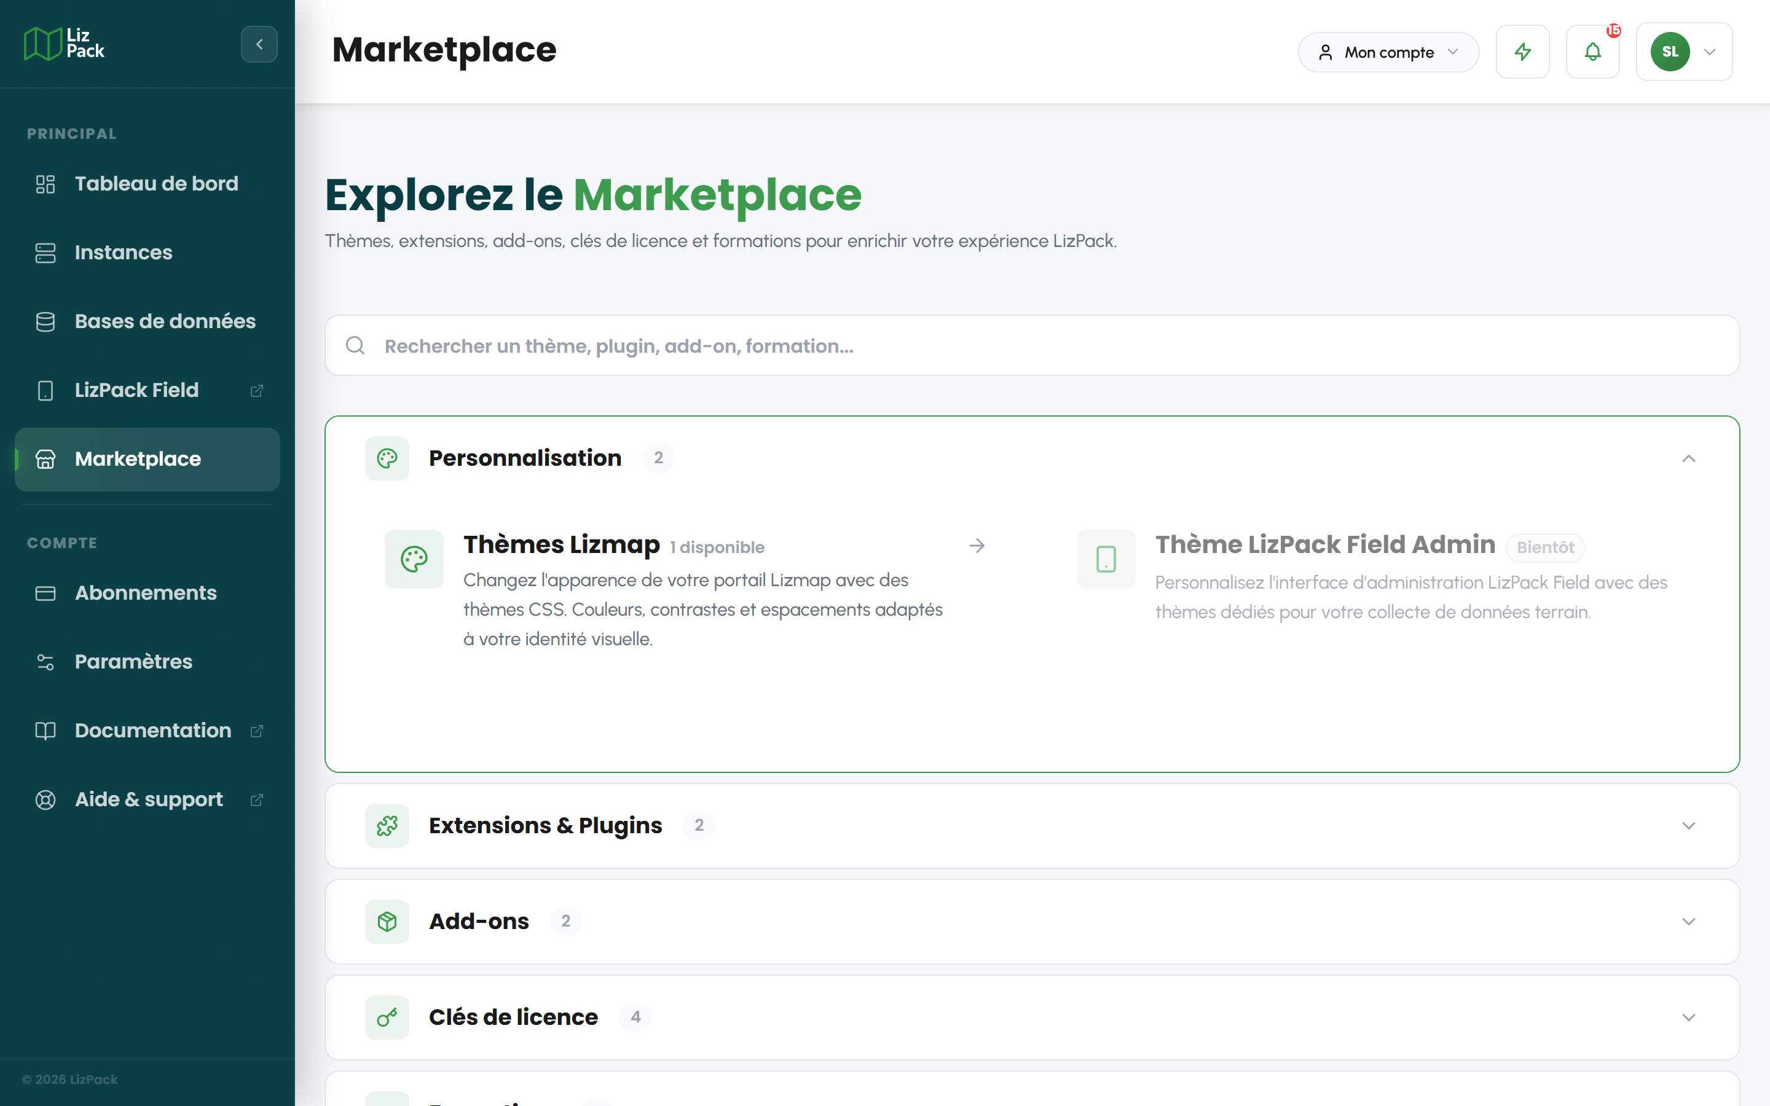Open Abonnements page
This screenshot has height=1106, width=1770.
147,592
